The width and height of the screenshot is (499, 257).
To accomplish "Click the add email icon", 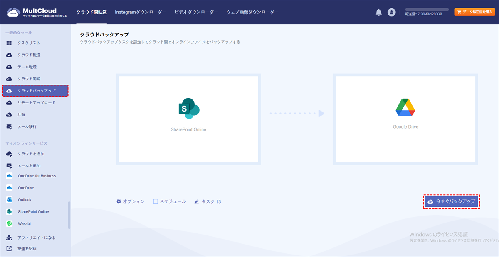I will 9,166.
